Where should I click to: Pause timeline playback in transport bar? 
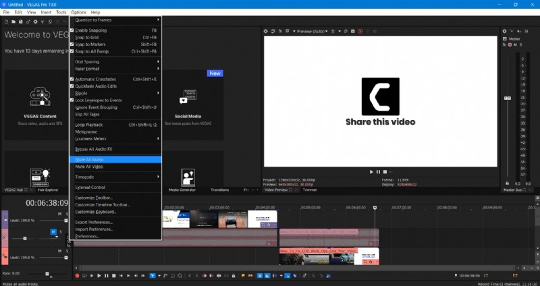pos(107,276)
